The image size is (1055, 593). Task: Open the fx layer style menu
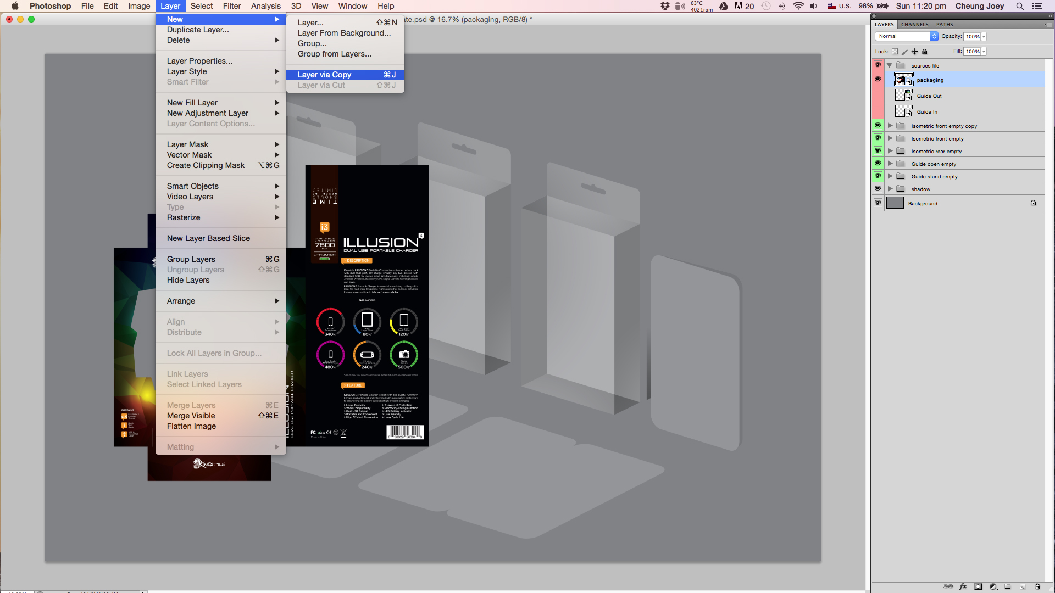point(963,586)
